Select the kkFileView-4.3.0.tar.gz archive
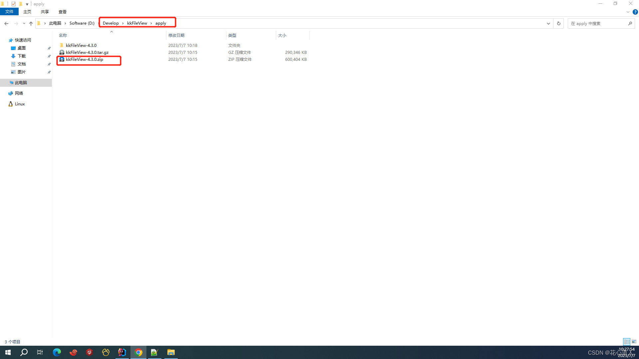The height and width of the screenshot is (359, 639). click(x=87, y=53)
